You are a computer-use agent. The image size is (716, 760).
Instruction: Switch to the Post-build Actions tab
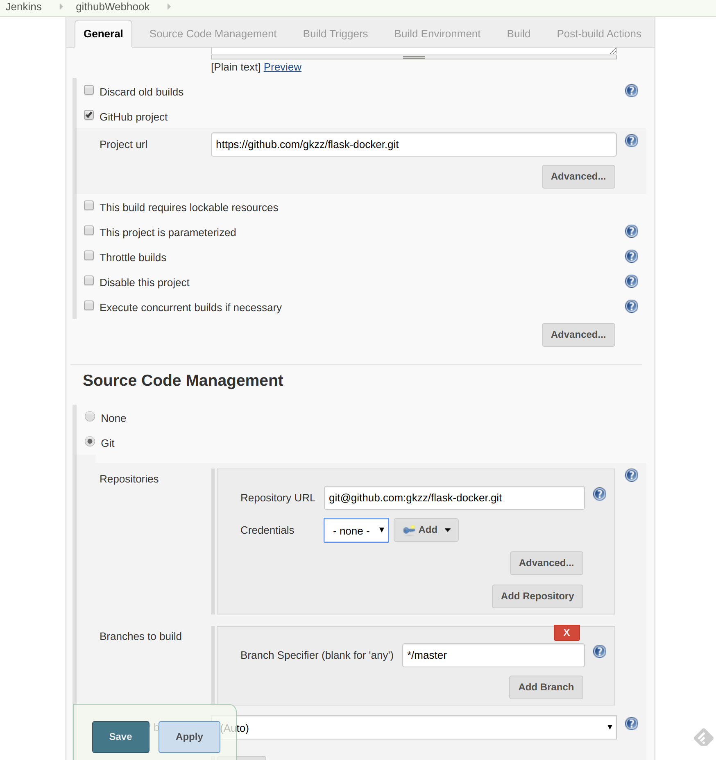tap(598, 34)
